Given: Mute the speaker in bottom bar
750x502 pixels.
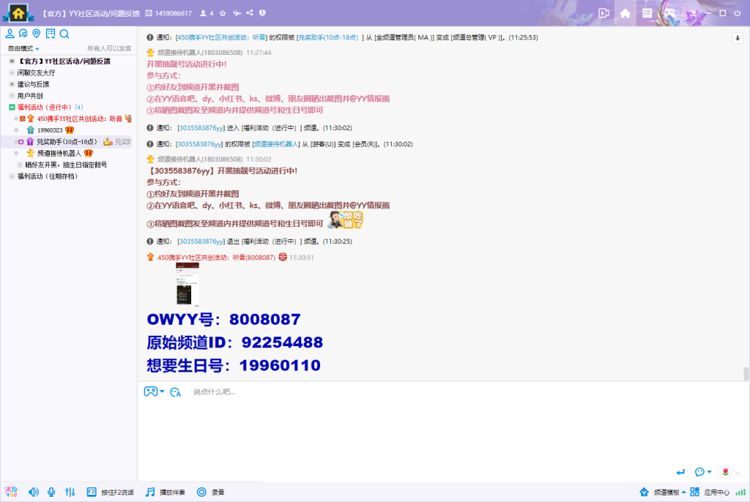Looking at the screenshot, I should 34,492.
